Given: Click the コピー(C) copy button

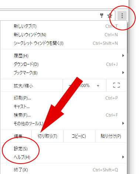Looking at the screenshot, I should pyautogui.click(x=79, y=136).
